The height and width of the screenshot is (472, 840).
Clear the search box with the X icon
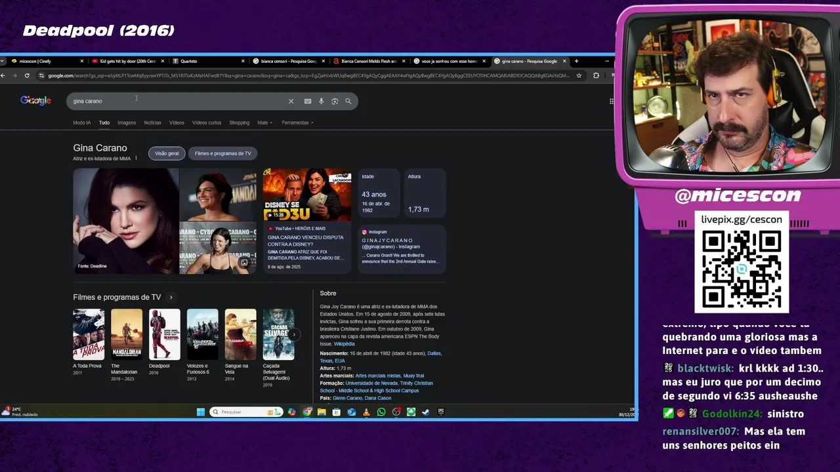pyautogui.click(x=291, y=101)
